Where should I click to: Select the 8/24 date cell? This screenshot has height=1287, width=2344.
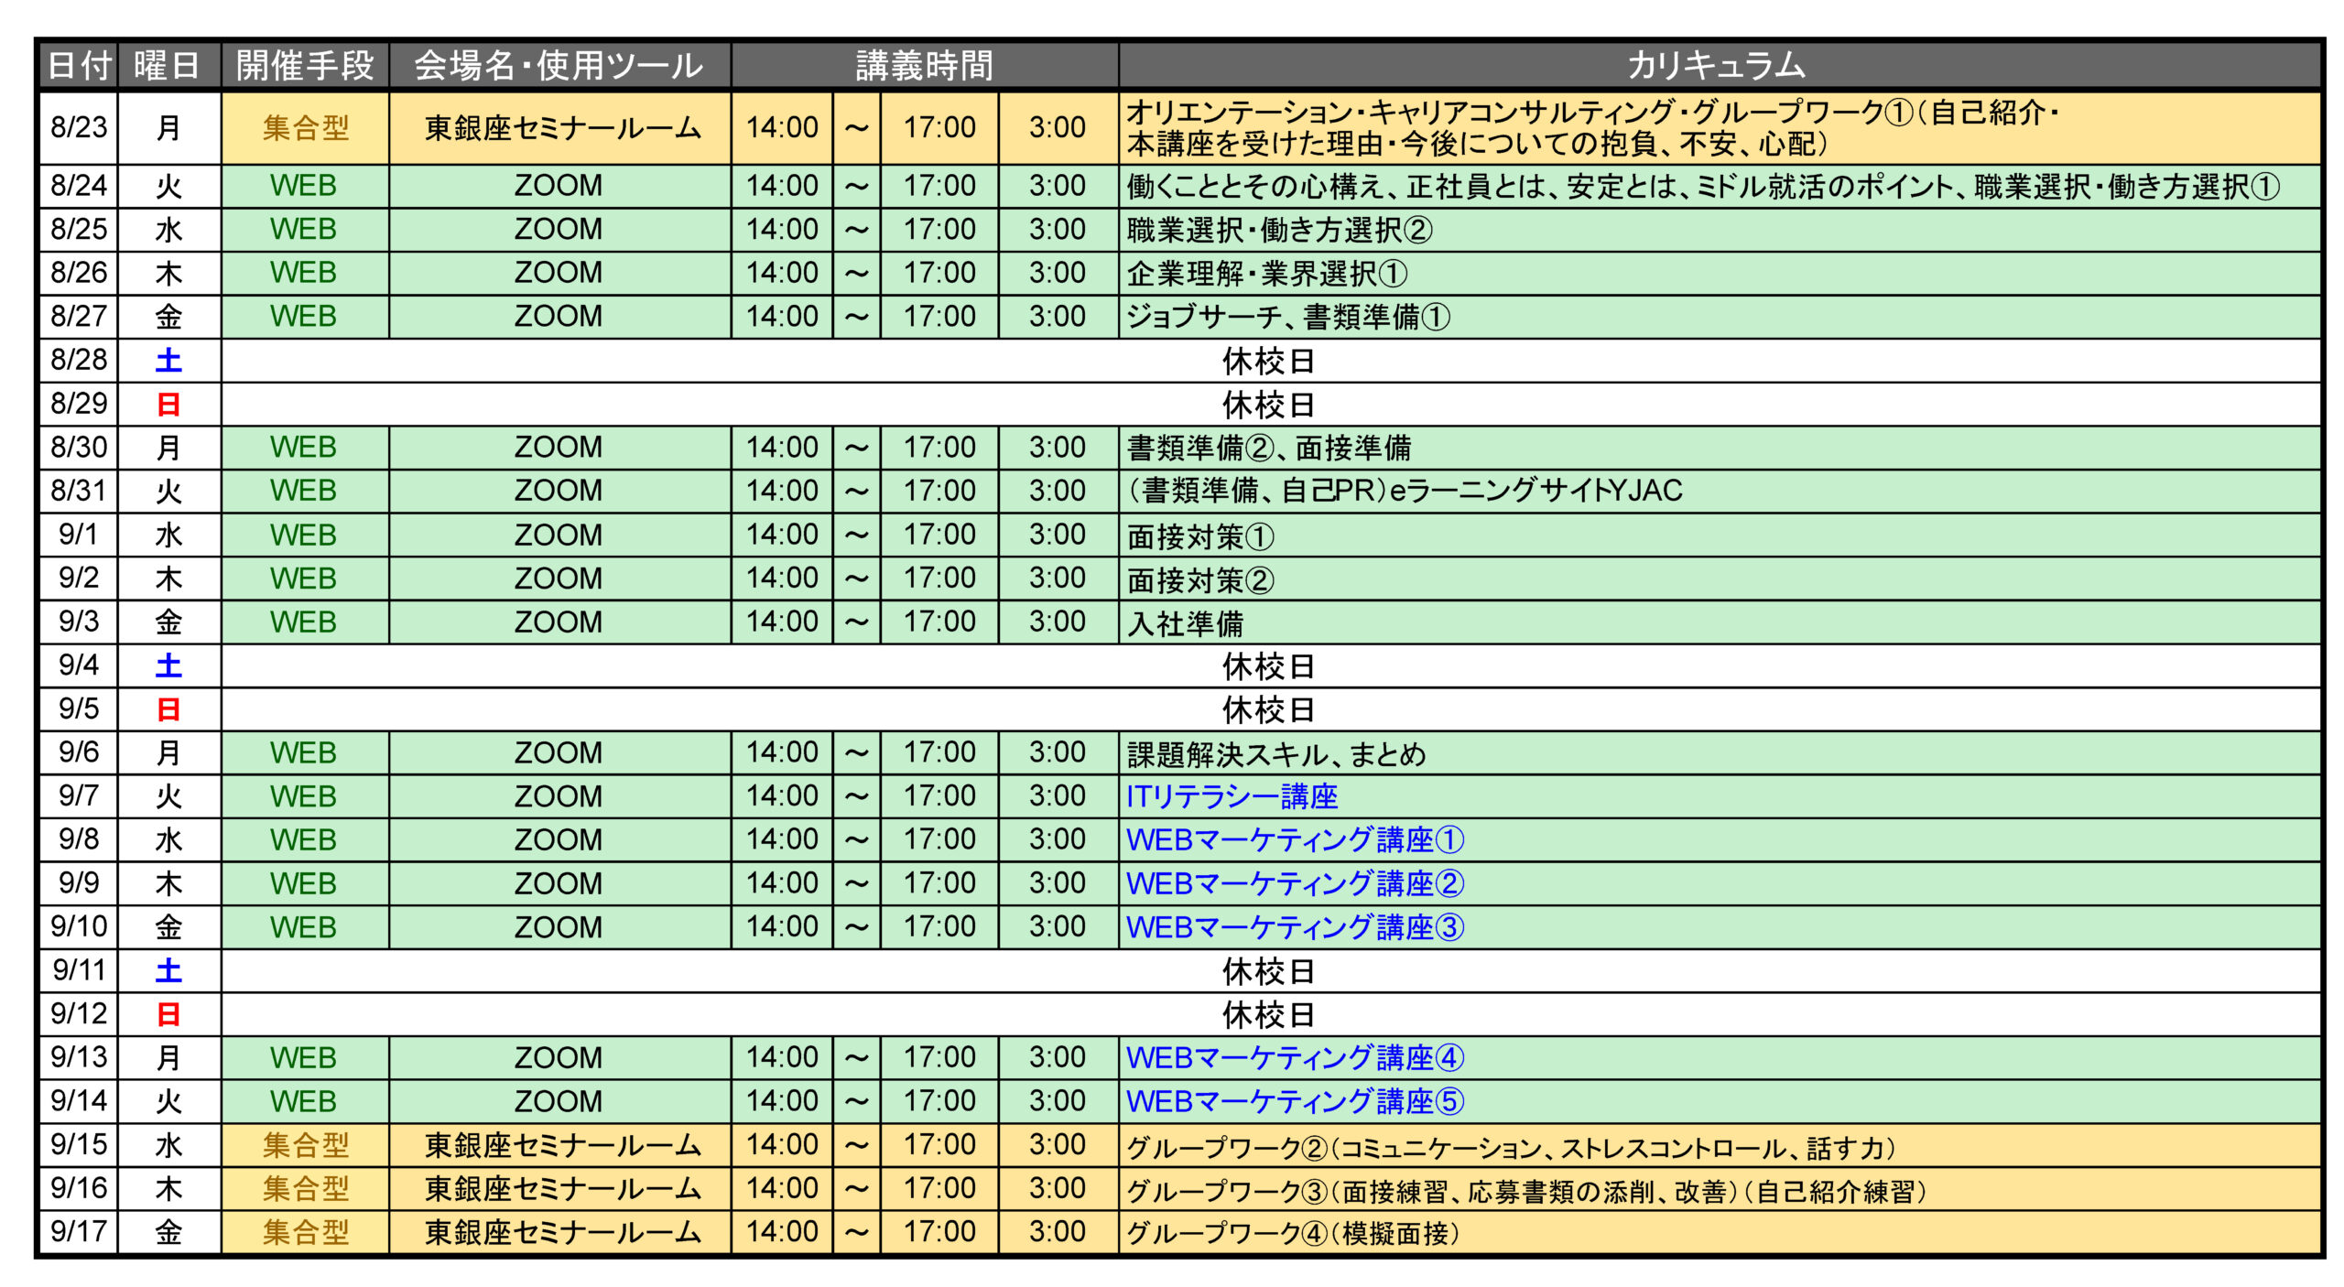point(79,186)
